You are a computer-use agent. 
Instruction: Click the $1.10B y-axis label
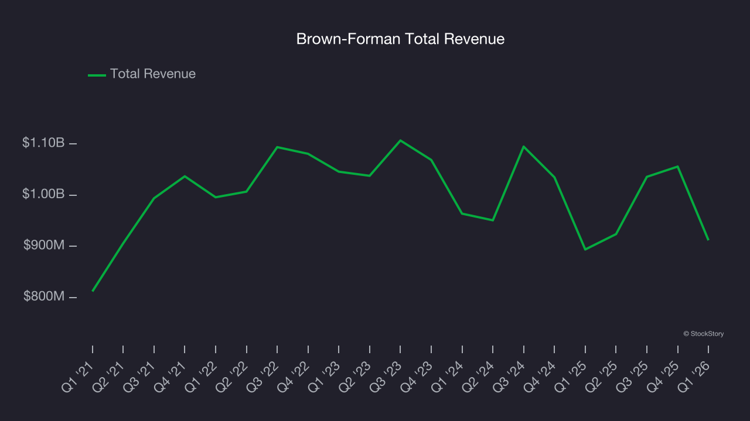[43, 143]
